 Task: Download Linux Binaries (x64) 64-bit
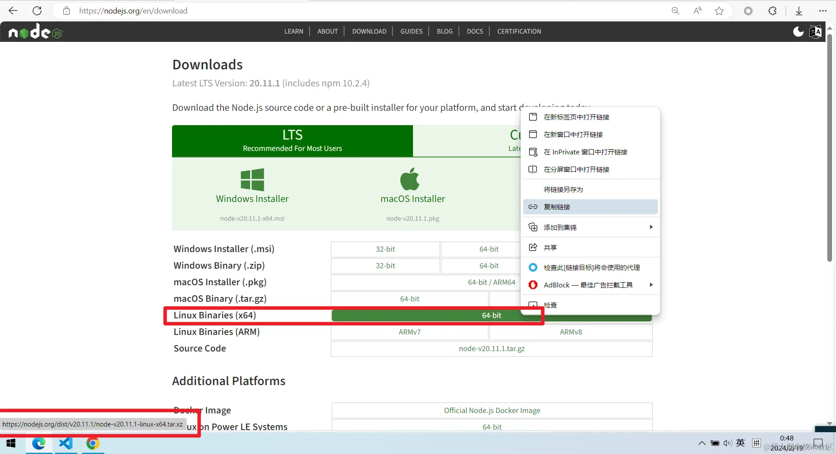[492, 315]
